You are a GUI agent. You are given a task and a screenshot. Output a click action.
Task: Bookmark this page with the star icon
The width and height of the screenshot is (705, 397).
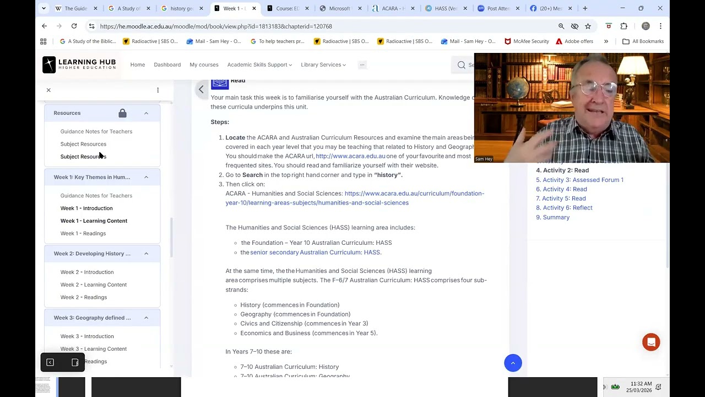588,26
